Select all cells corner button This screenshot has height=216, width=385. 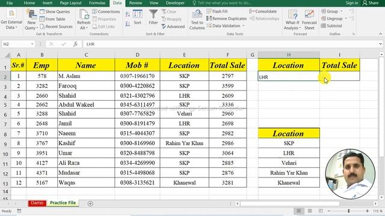[x=7, y=55]
